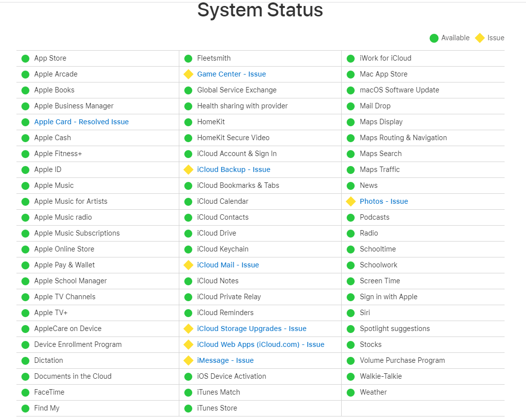Open the Photos - Issue link
The width and height of the screenshot is (526, 418).
click(x=384, y=201)
